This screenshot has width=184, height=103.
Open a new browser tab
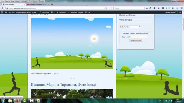coord(52,5)
